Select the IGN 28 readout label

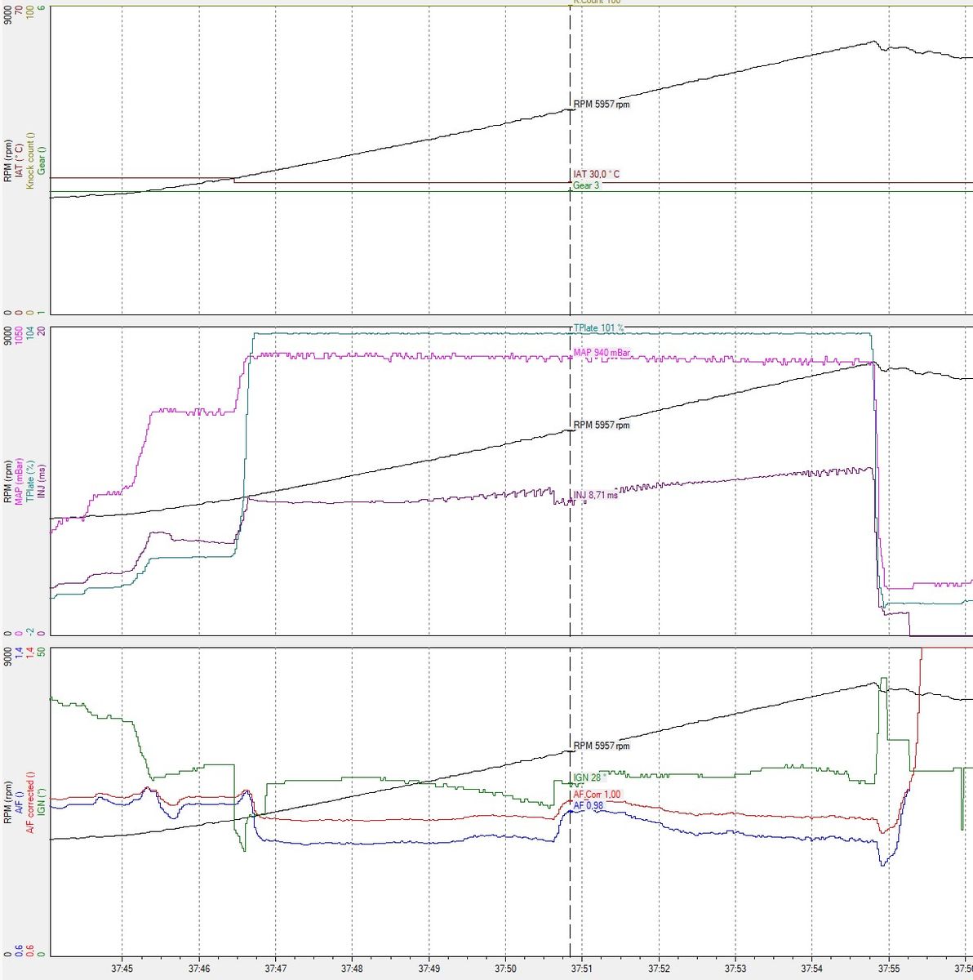(x=589, y=778)
